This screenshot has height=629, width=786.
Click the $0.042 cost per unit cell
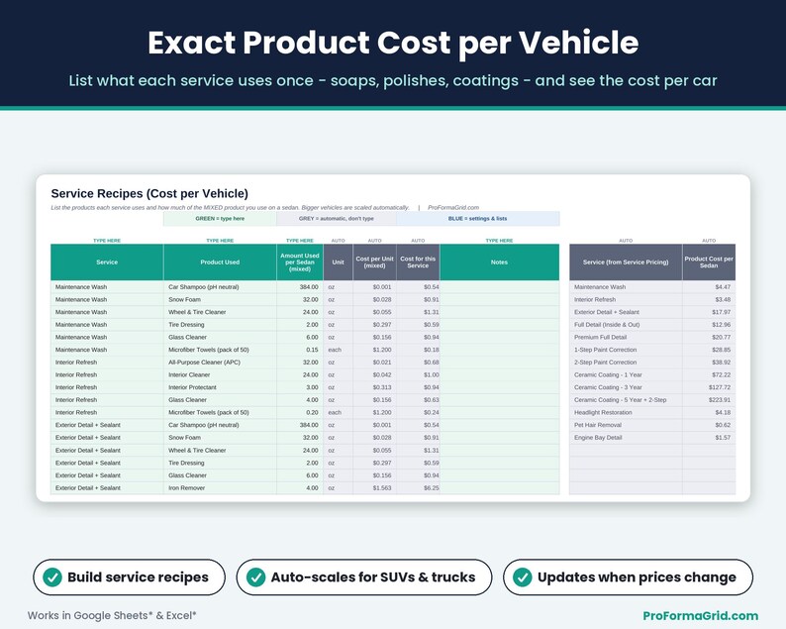[374, 374]
